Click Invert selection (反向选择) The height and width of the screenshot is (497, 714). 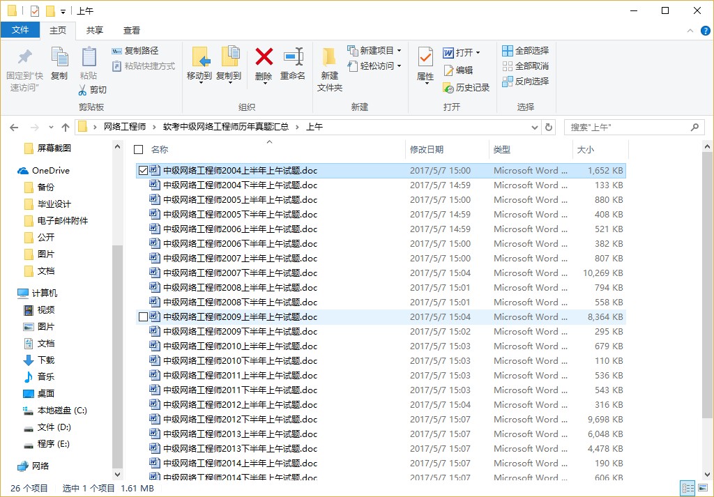526,82
